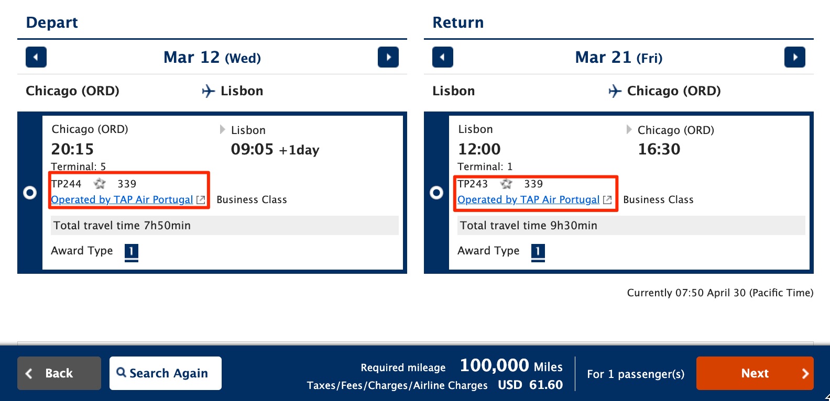Click previous-day arrow for Return date
The image size is (830, 401).
442,57
